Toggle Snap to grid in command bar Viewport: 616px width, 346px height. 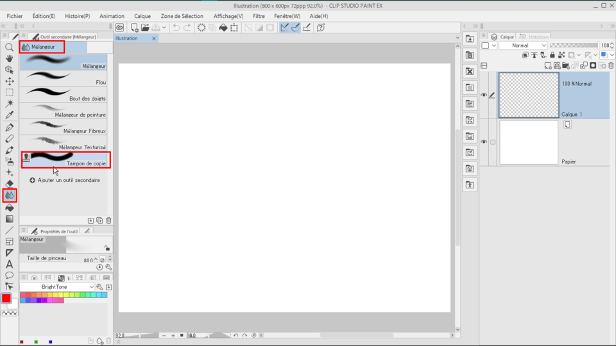point(307,28)
